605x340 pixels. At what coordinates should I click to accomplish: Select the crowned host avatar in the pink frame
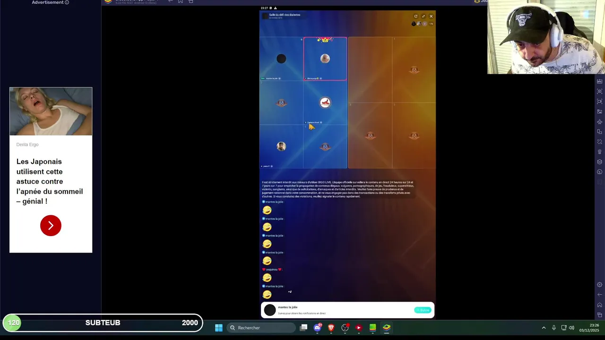(325, 59)
